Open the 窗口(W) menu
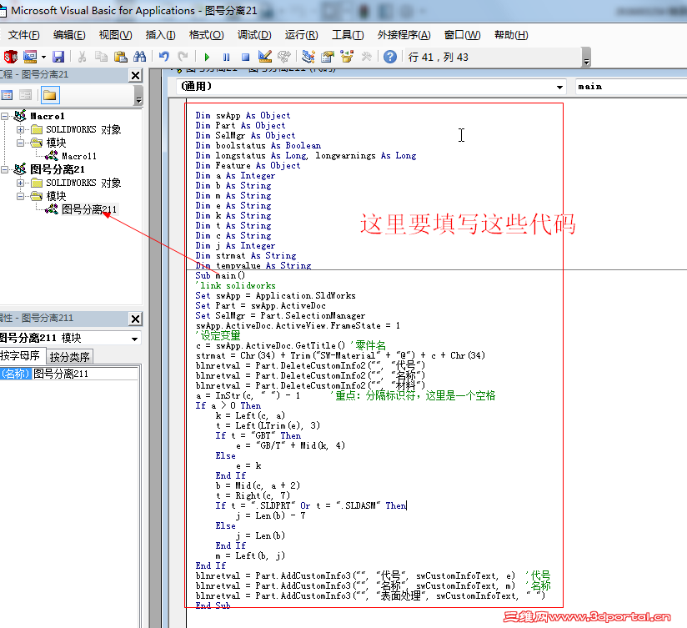The height and width of the screenshot is (628, 687). (462, 35)
